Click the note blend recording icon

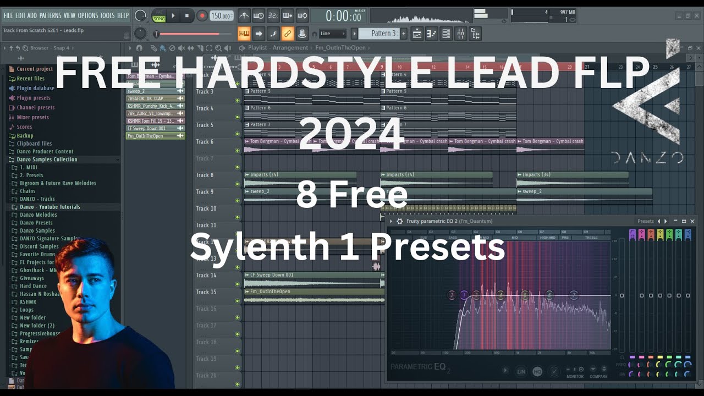pyautogui.click(x=273, y=34)
